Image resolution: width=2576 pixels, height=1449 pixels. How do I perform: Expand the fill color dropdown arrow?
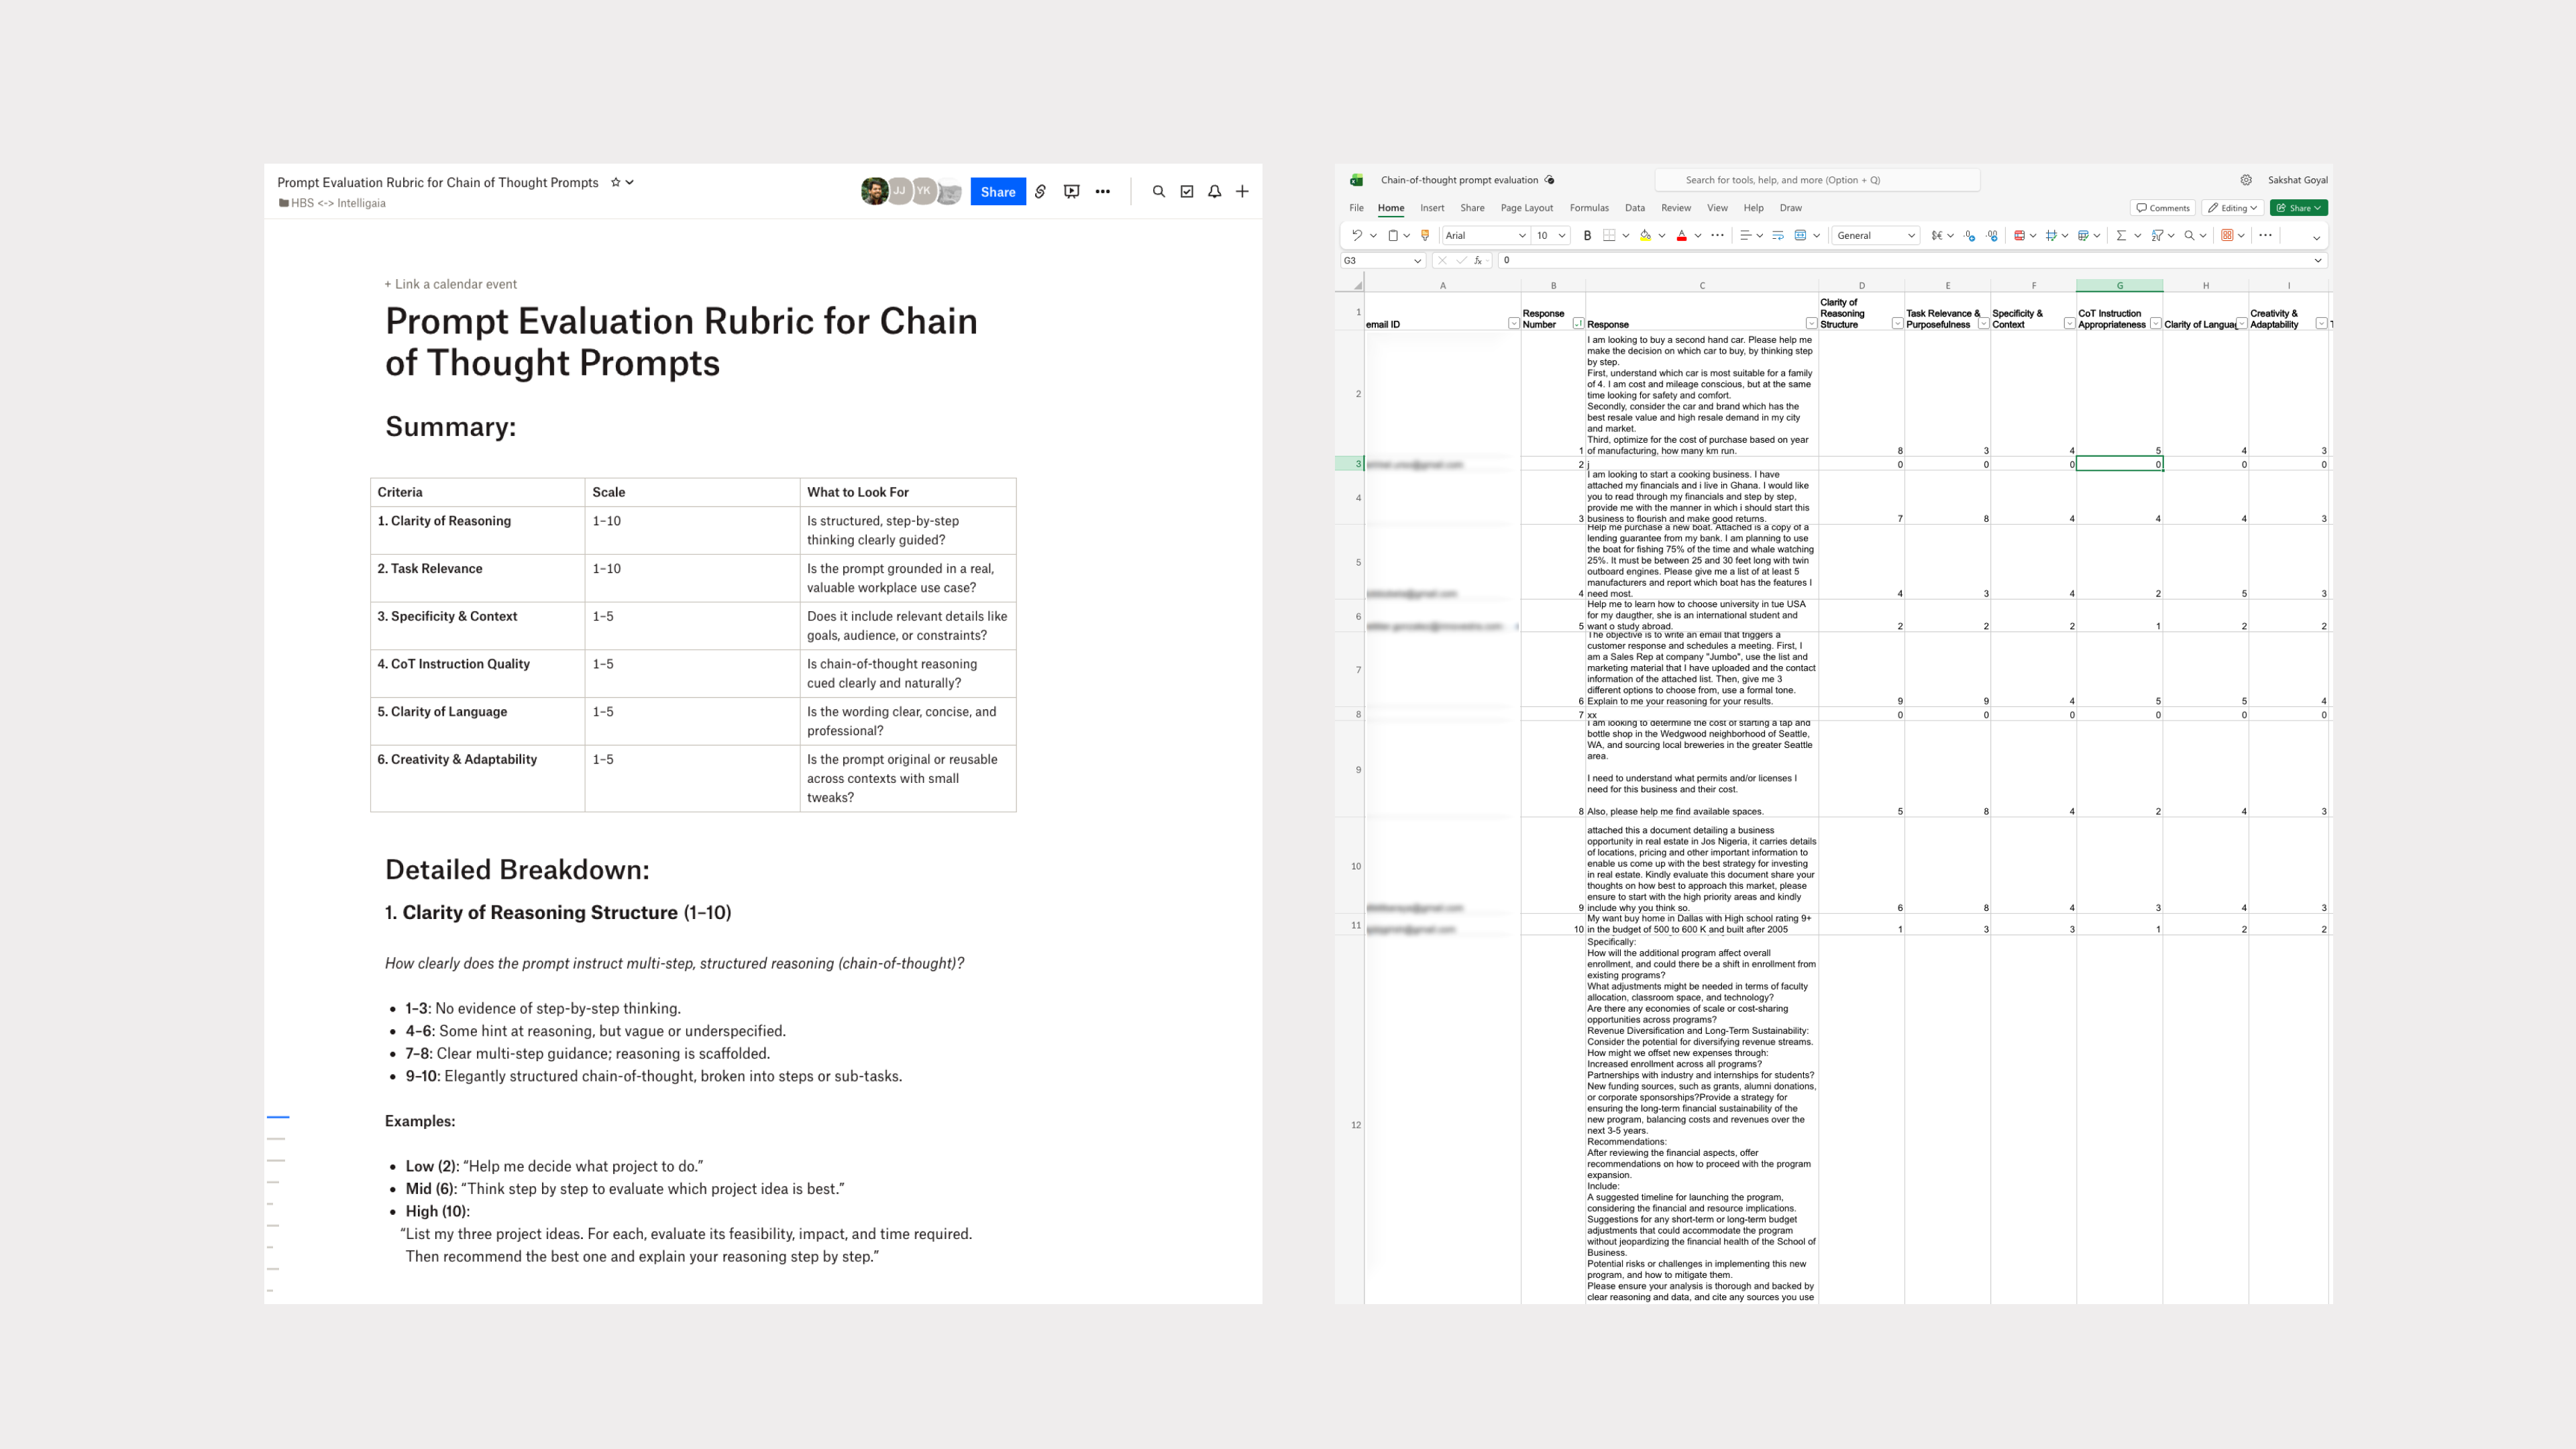pyautogui.click(x=1662, y=236)
